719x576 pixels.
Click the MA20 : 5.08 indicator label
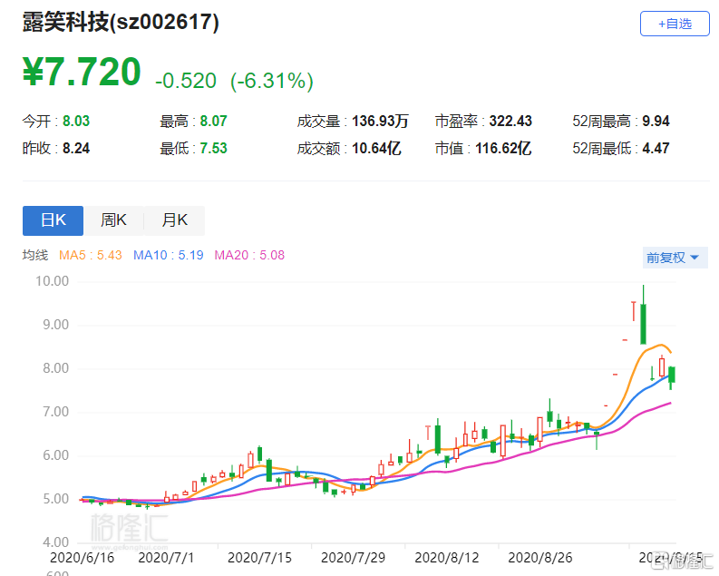tap(249, 255)
